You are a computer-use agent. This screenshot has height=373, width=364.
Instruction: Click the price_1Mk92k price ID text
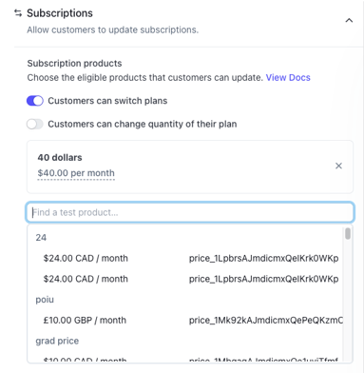tap(266, 321)
